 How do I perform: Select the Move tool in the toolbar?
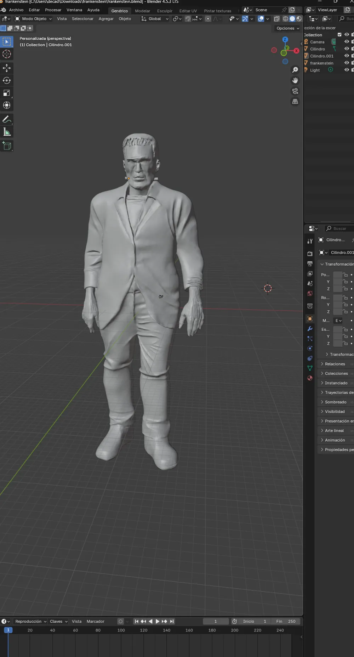tap(7, 68)
